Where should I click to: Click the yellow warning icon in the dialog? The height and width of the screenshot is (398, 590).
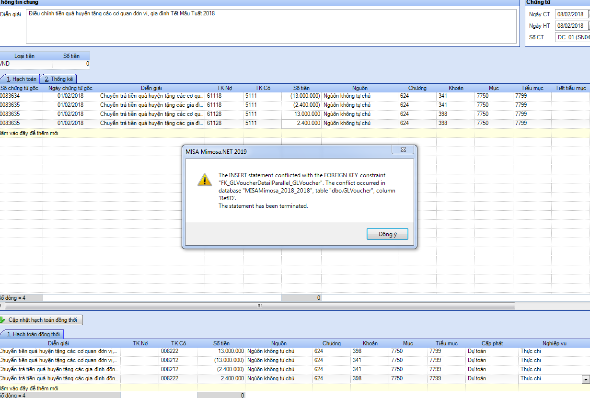pyautogui.click(x=205, y=180)
